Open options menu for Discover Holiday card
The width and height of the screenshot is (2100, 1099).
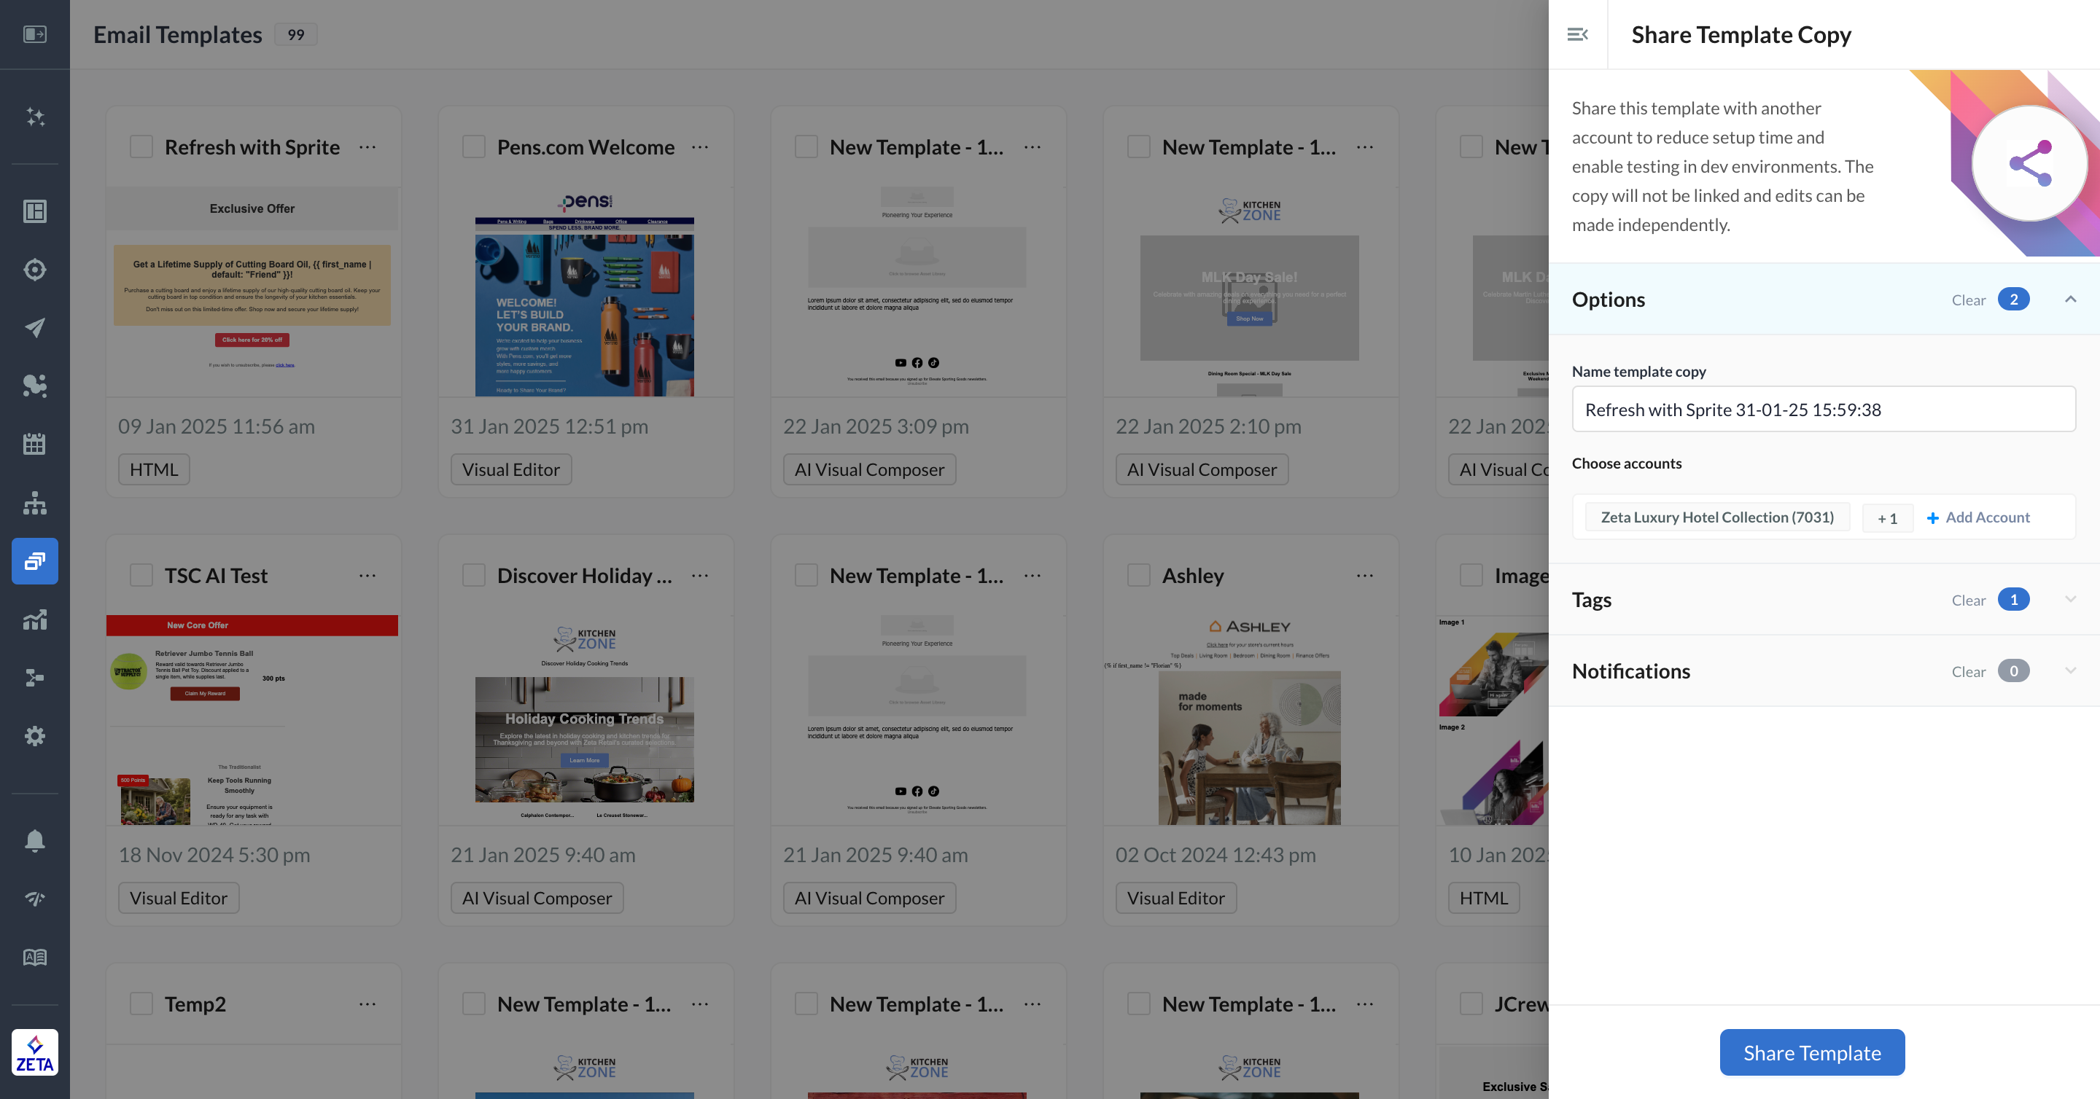pyautogui.click(x=700, y=576)
